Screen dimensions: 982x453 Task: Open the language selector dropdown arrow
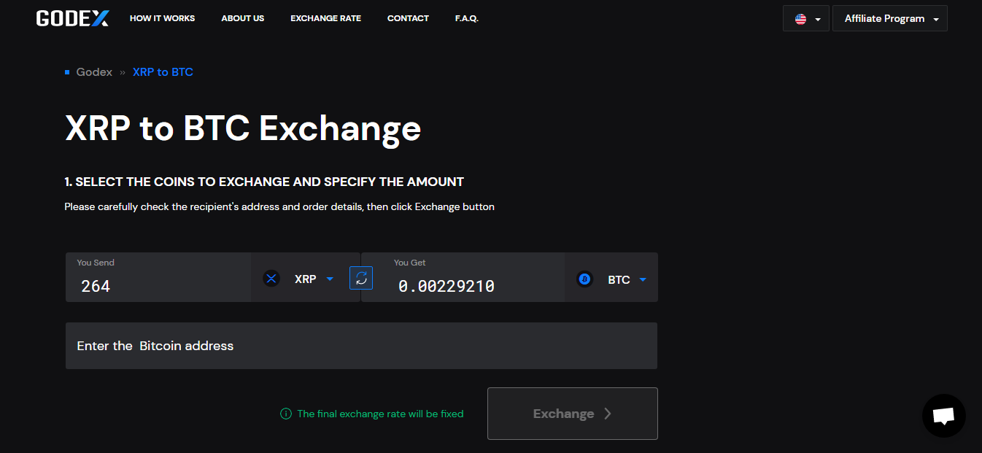(818, 20)
